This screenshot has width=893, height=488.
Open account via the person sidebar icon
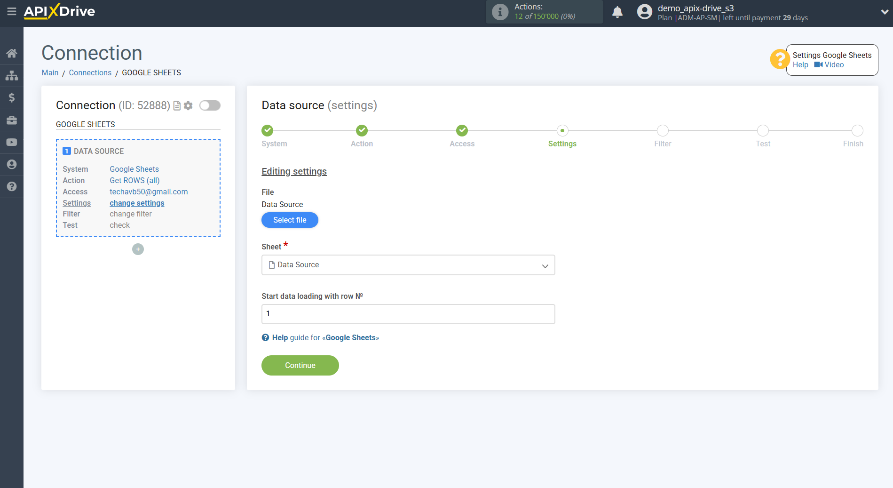click(x=12, y=164)
